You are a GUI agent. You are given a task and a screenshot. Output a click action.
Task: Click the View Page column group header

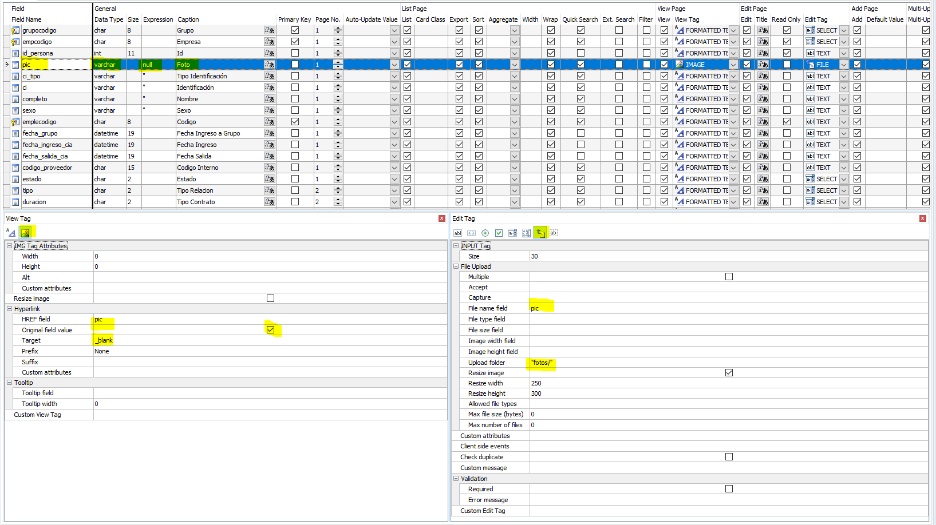[x=671, y=9]
